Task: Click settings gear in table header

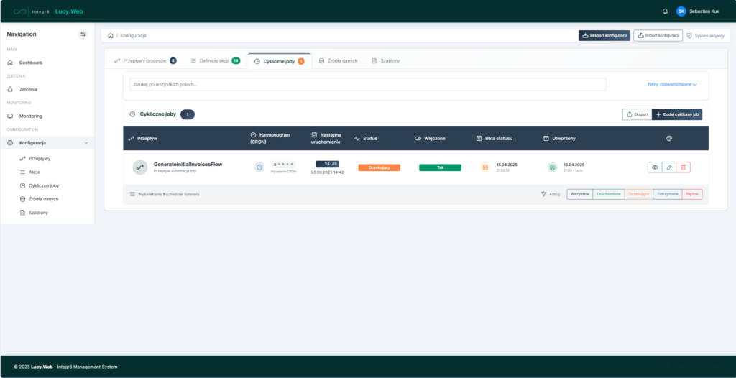Action: 669,139
